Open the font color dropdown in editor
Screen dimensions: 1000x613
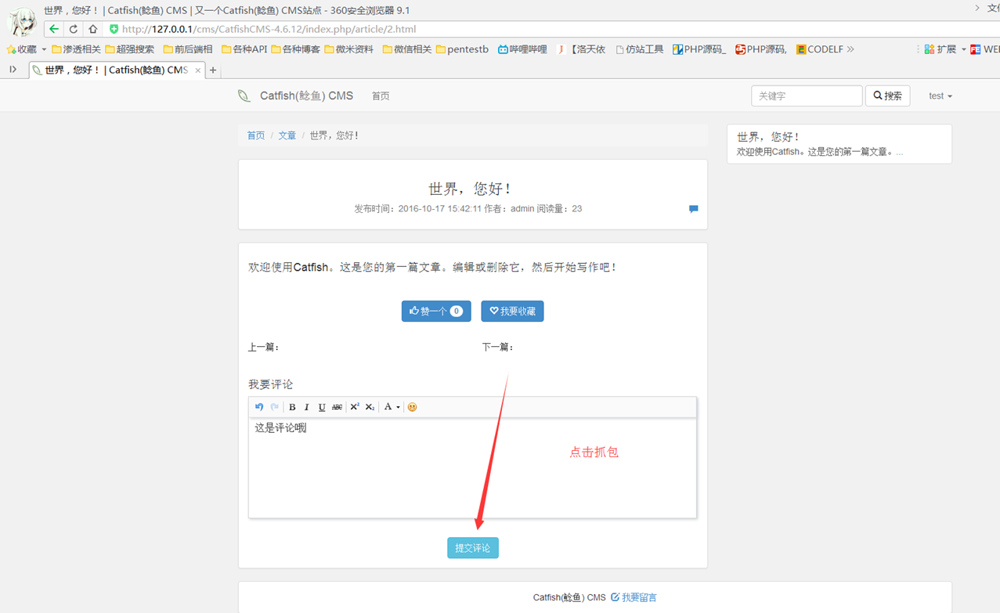coord(392,407)
